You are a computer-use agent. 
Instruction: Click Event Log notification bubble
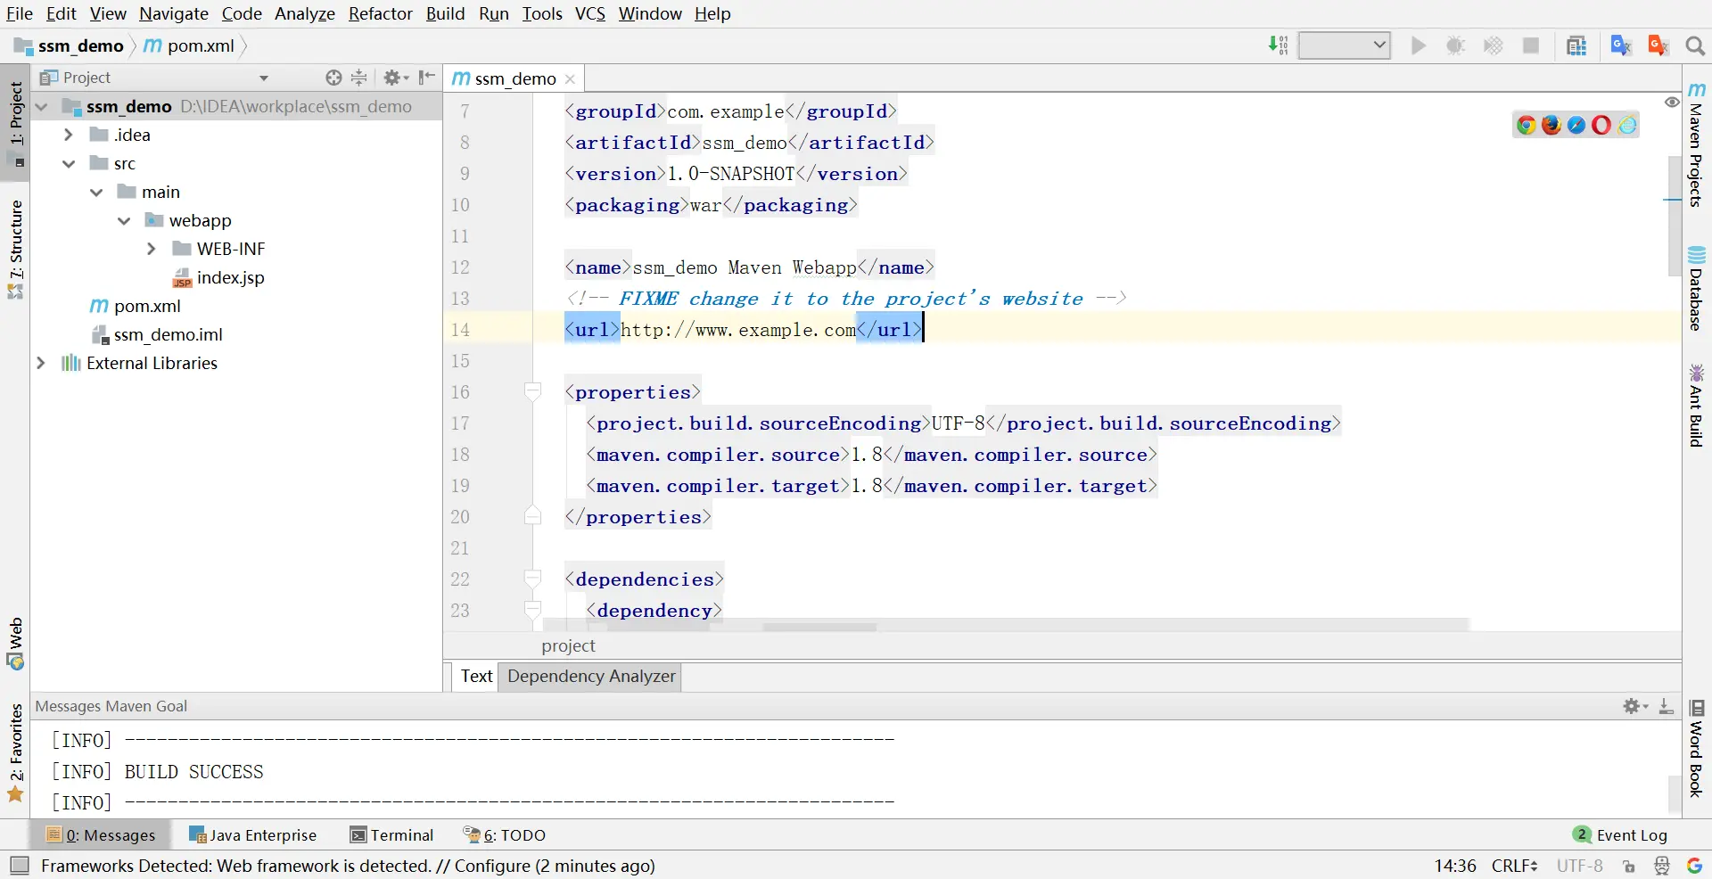1582,834
